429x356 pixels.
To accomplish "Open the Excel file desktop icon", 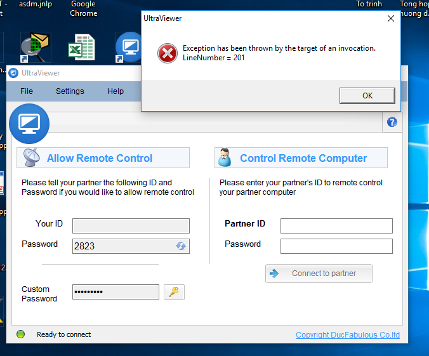I will [81, 47].
